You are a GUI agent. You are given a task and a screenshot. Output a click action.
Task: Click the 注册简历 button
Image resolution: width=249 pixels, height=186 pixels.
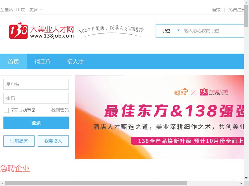[19, 141]
